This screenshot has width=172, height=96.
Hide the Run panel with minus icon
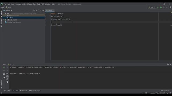tap(171, 65)
